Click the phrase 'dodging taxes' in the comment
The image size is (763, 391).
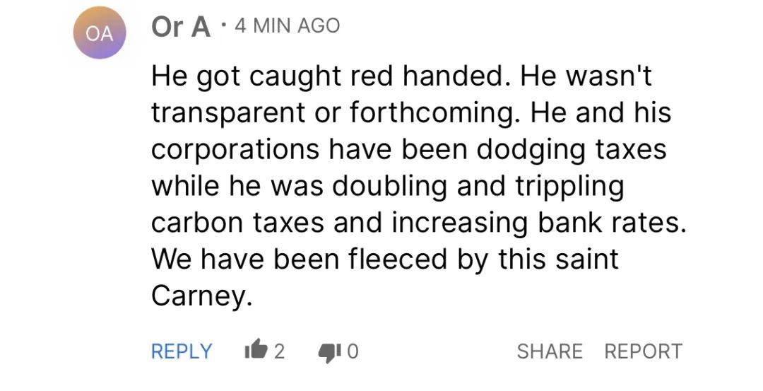(x=572, y=151)
